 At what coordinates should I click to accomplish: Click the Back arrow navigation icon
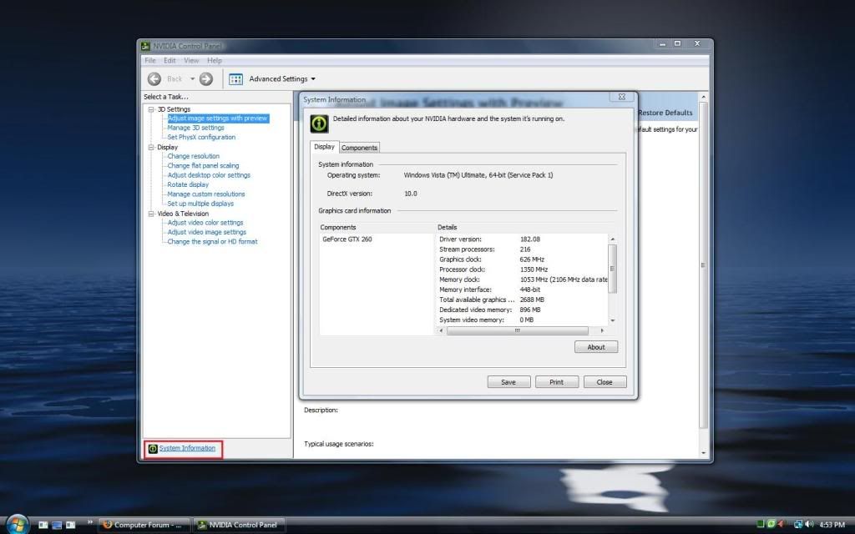[x=154, y=79]
